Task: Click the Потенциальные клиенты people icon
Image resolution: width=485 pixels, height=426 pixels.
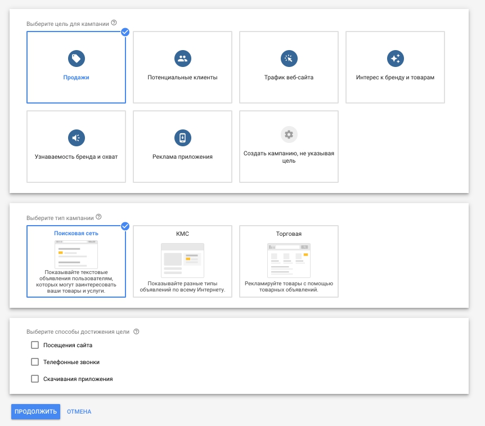Action: (182, 58)
